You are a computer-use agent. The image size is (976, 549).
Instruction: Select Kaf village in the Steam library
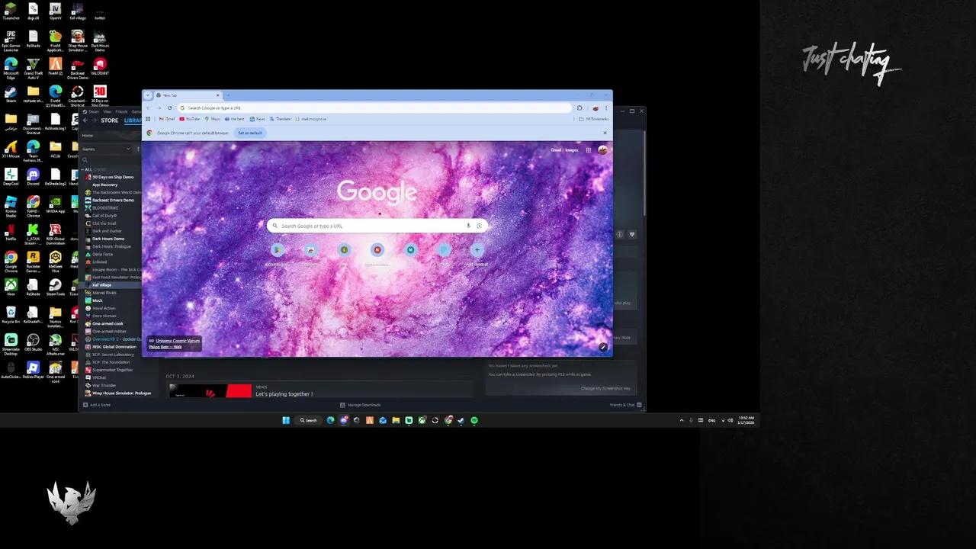(103, 284)
